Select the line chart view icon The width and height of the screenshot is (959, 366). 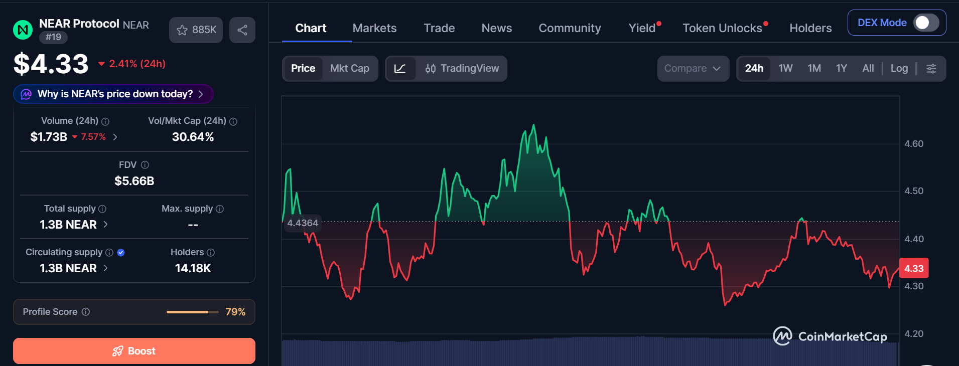[x=400, y=69]
